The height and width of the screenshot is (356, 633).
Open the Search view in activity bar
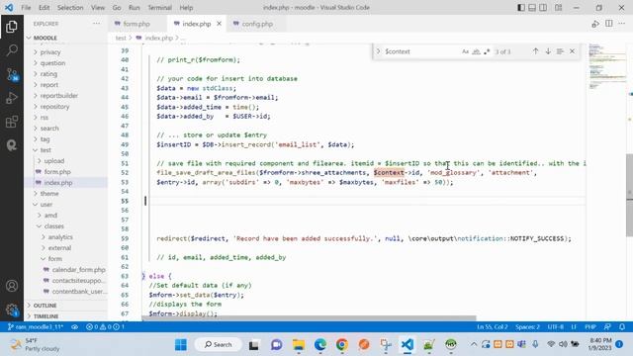[x=12, y=50]
